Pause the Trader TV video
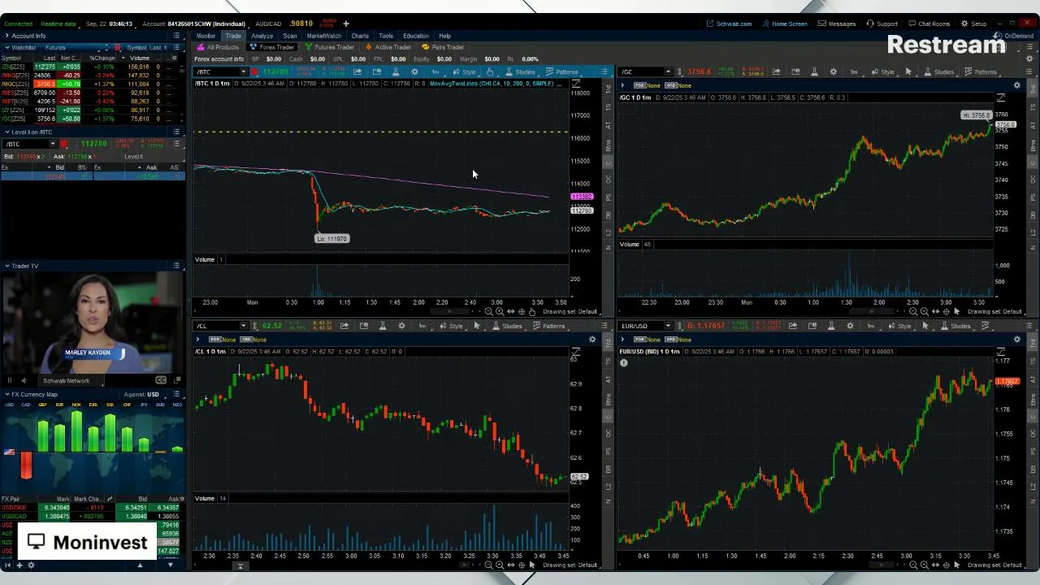The image size is (1040, 585). point(10,380)
